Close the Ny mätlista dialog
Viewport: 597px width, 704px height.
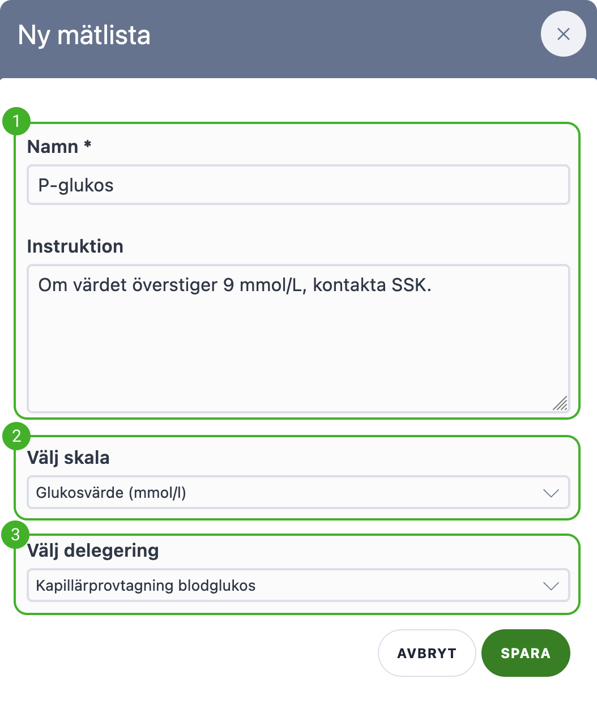coord(563,35)
